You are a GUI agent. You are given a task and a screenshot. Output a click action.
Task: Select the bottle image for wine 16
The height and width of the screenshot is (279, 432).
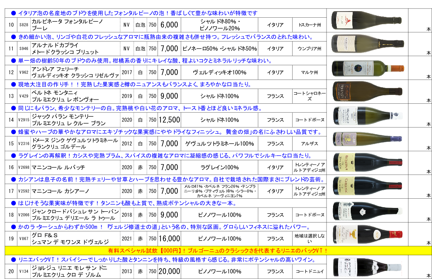[367, 162]
